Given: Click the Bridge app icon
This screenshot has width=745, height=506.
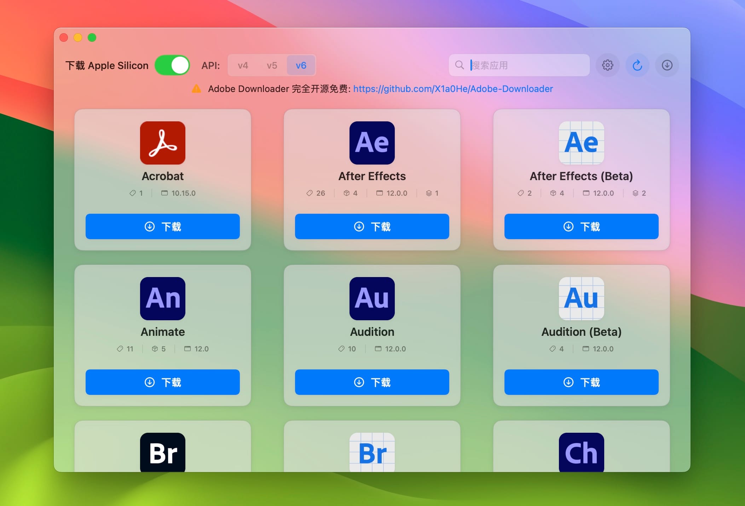Looking at the screenshot, I should 163,454.
